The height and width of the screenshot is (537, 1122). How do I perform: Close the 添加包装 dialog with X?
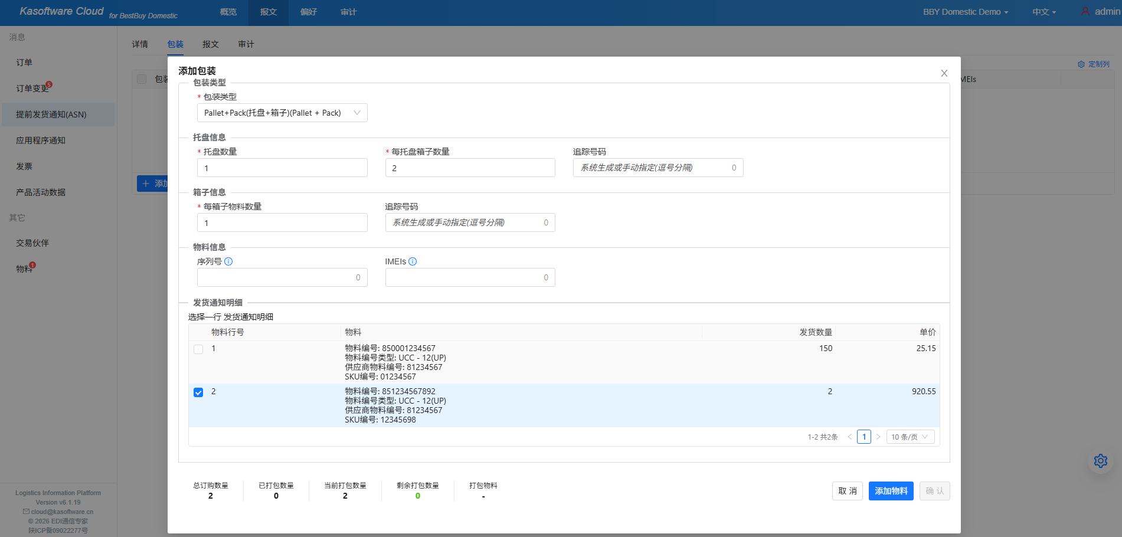944,73
